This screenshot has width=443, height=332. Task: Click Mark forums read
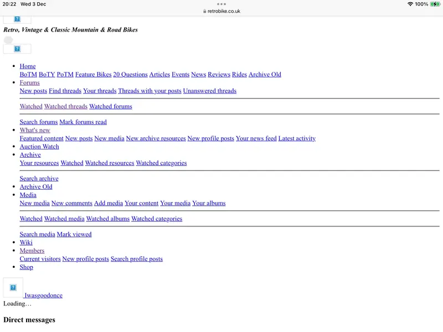click(83, 122)
